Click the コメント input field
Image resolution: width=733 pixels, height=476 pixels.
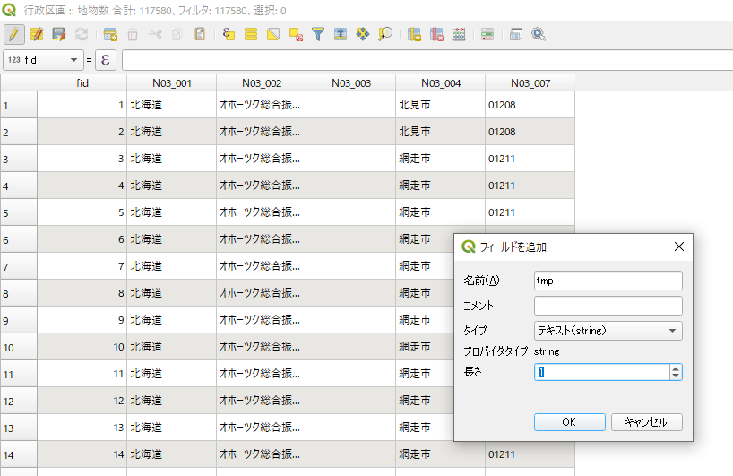click(608, 306)
